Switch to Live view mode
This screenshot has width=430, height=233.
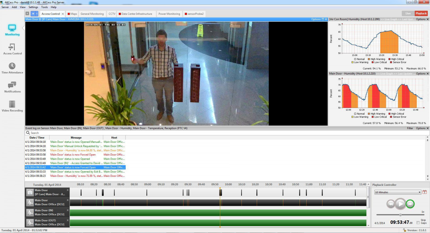(x=408, y=13)
